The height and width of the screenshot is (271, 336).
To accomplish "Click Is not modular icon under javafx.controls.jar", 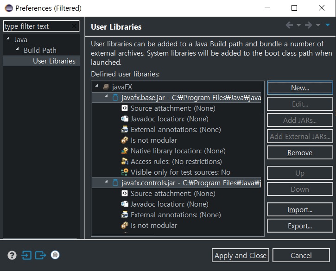I will [x=125, y=225].
